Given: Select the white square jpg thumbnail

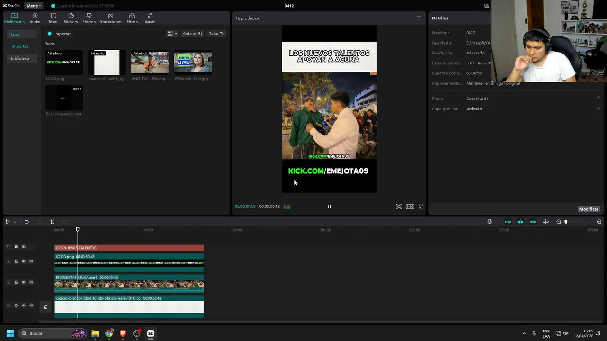Looking at the screenshot, I should (x=107, y=62).
